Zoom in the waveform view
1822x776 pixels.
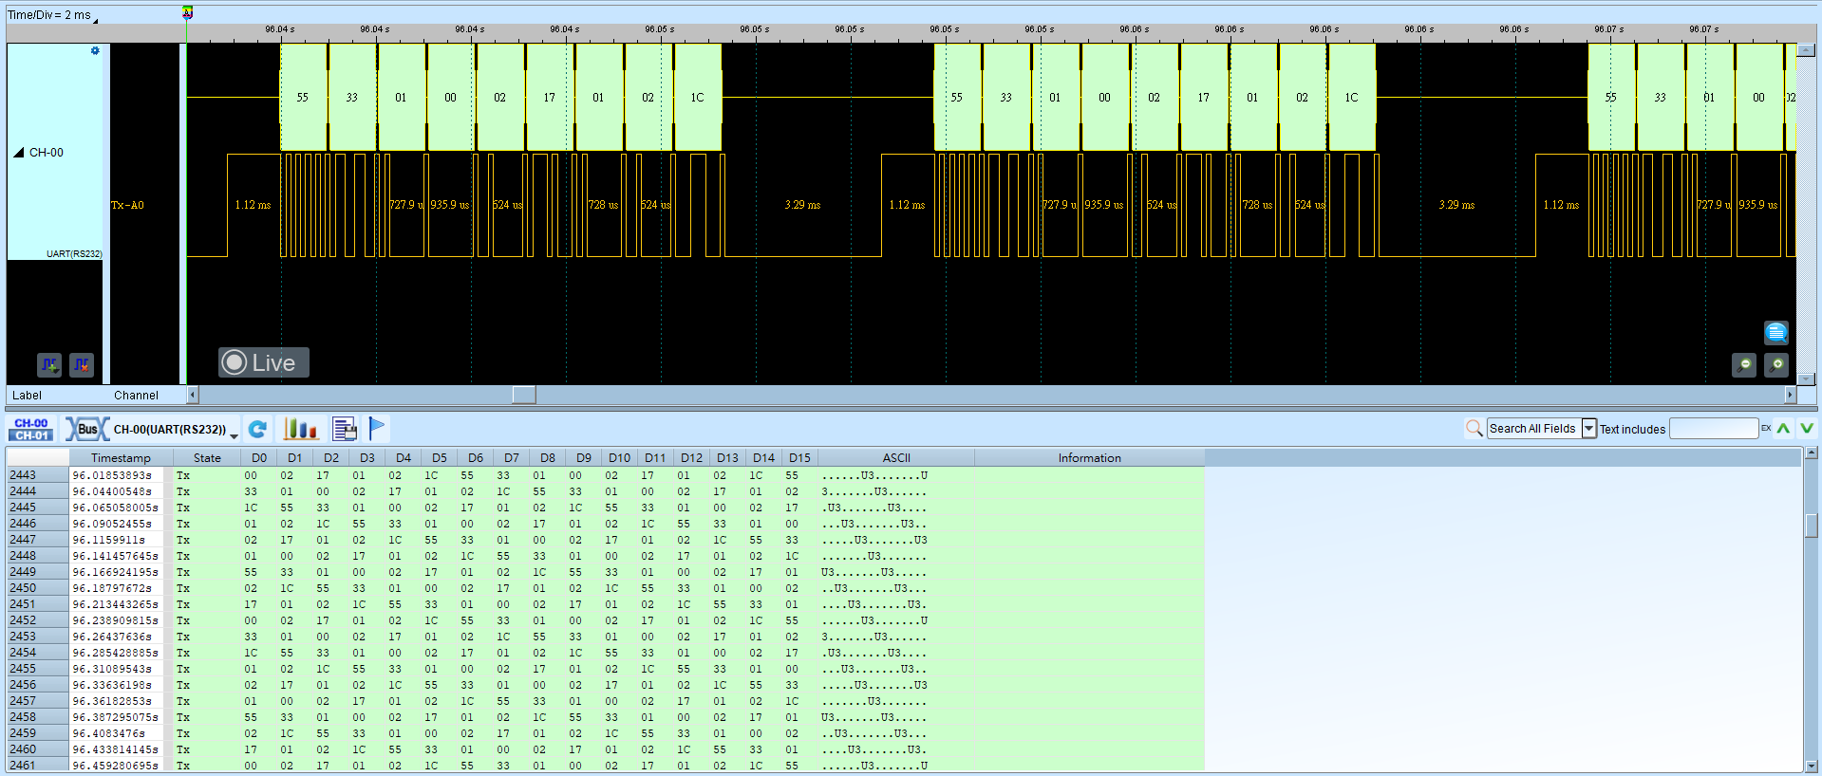coord(1776,364)
